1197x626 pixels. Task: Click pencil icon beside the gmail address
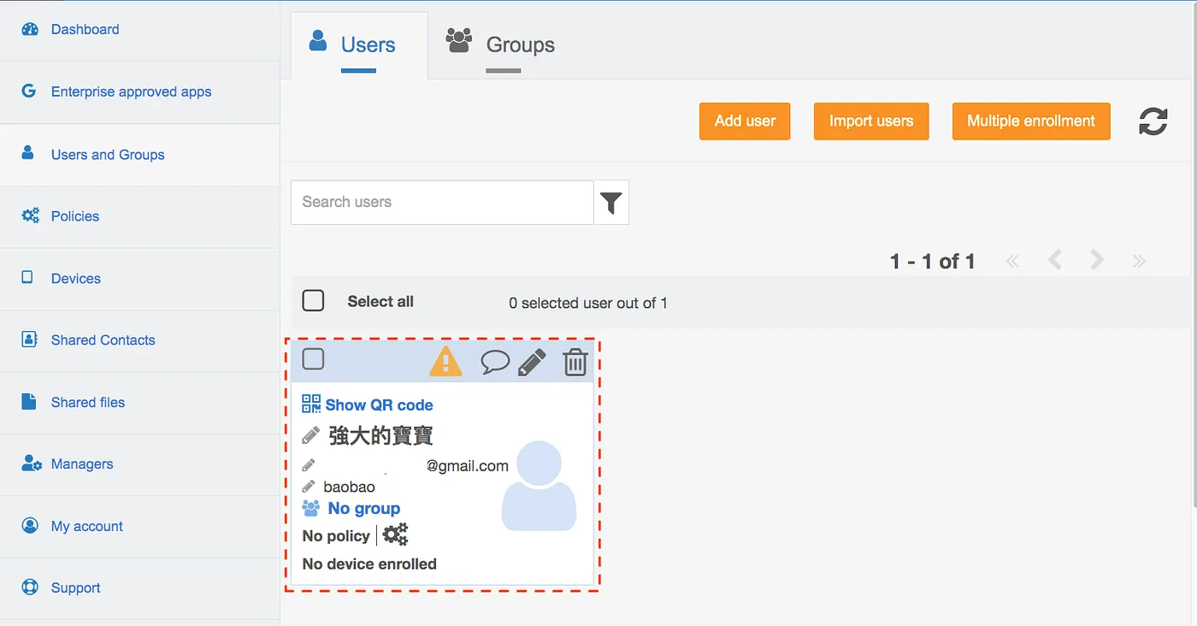pos(309,465)
